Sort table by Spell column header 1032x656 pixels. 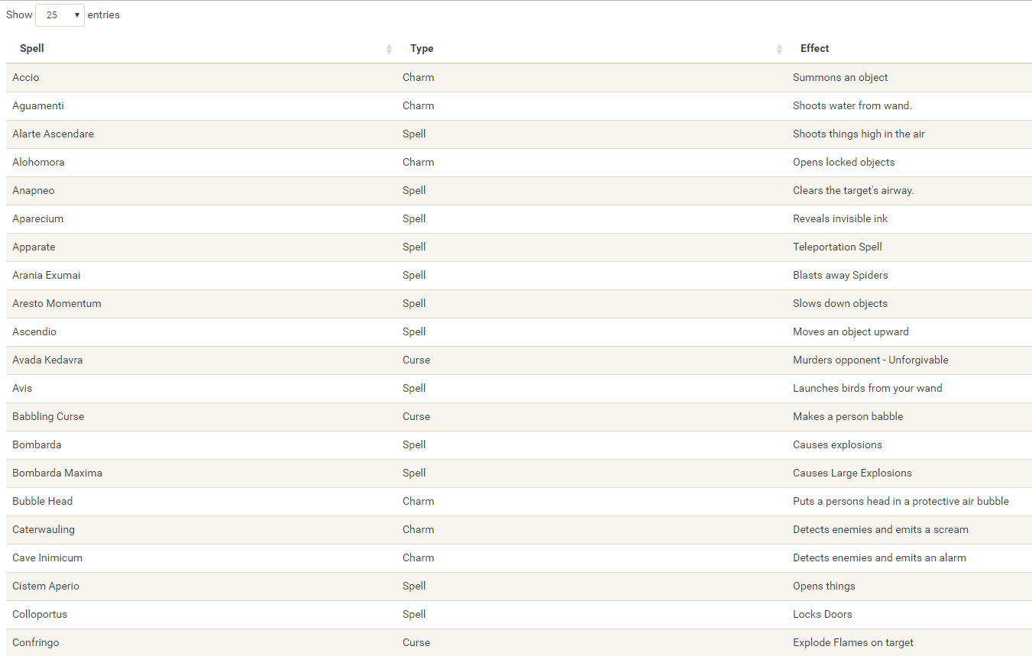[32, 48]
